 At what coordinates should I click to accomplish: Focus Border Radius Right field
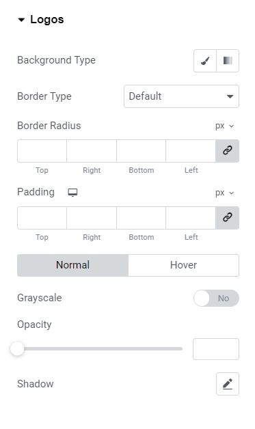(x=92, y=151)
